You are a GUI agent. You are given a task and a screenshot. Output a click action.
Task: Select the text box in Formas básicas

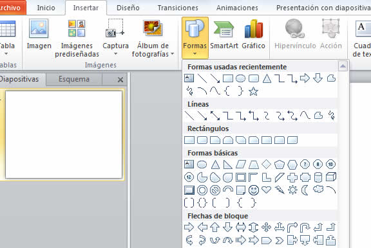pyautogui.click(x=189, y=164)
